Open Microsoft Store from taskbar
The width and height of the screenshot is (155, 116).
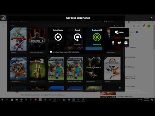12,100
